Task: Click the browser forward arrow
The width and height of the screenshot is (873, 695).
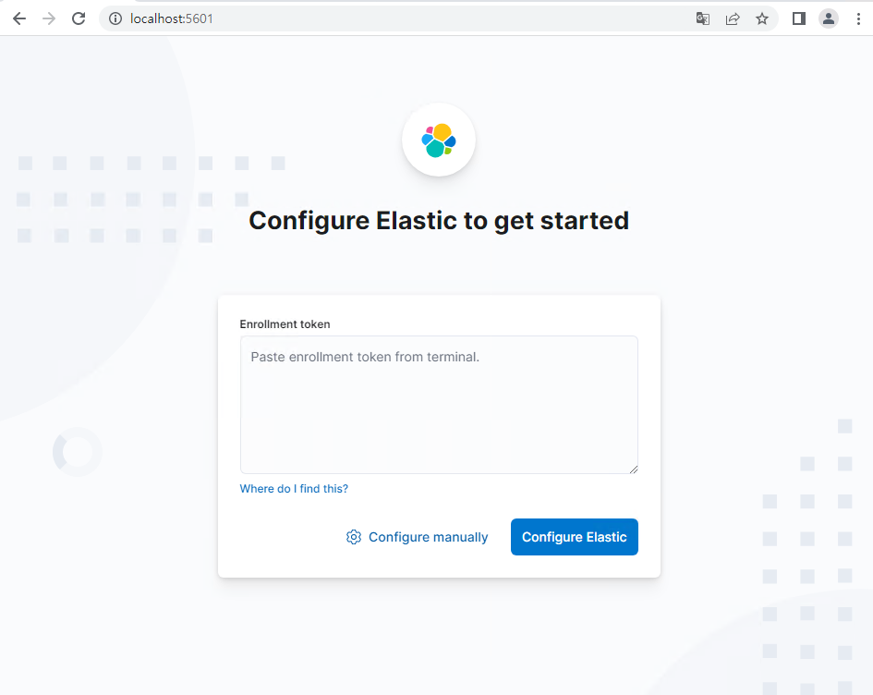Action: click(49, 18)
